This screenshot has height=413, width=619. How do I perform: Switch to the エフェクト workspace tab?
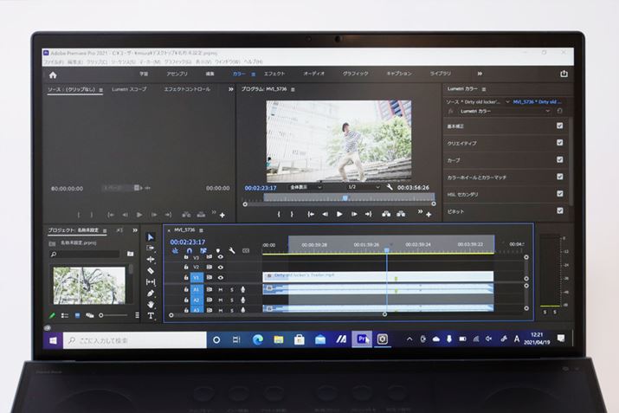(x=274, y=74)
